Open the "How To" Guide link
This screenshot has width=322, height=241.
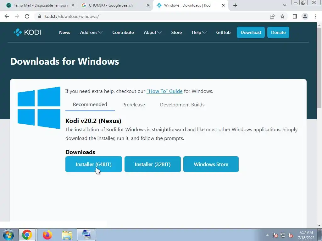pos(164,91)
